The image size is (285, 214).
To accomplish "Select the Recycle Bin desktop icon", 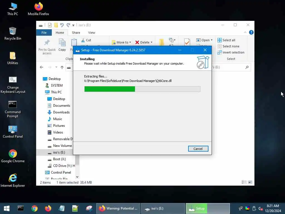I will [x=13, y=33].
